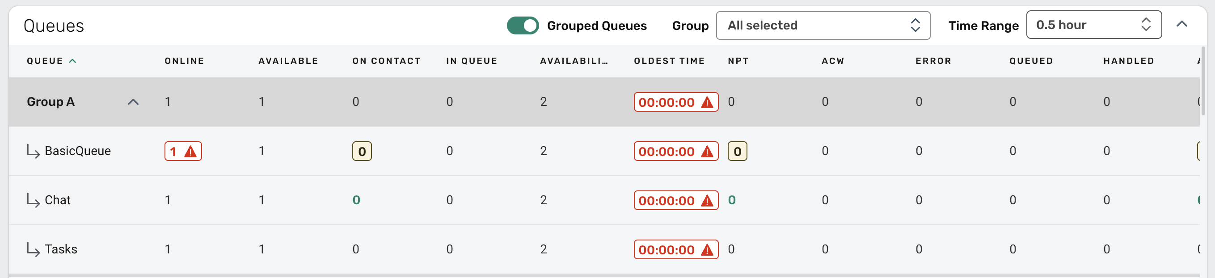The image size is (1215, 278).
Task: Click the warning icon in BasicQueue Online cell
Action: coord(190,152)
